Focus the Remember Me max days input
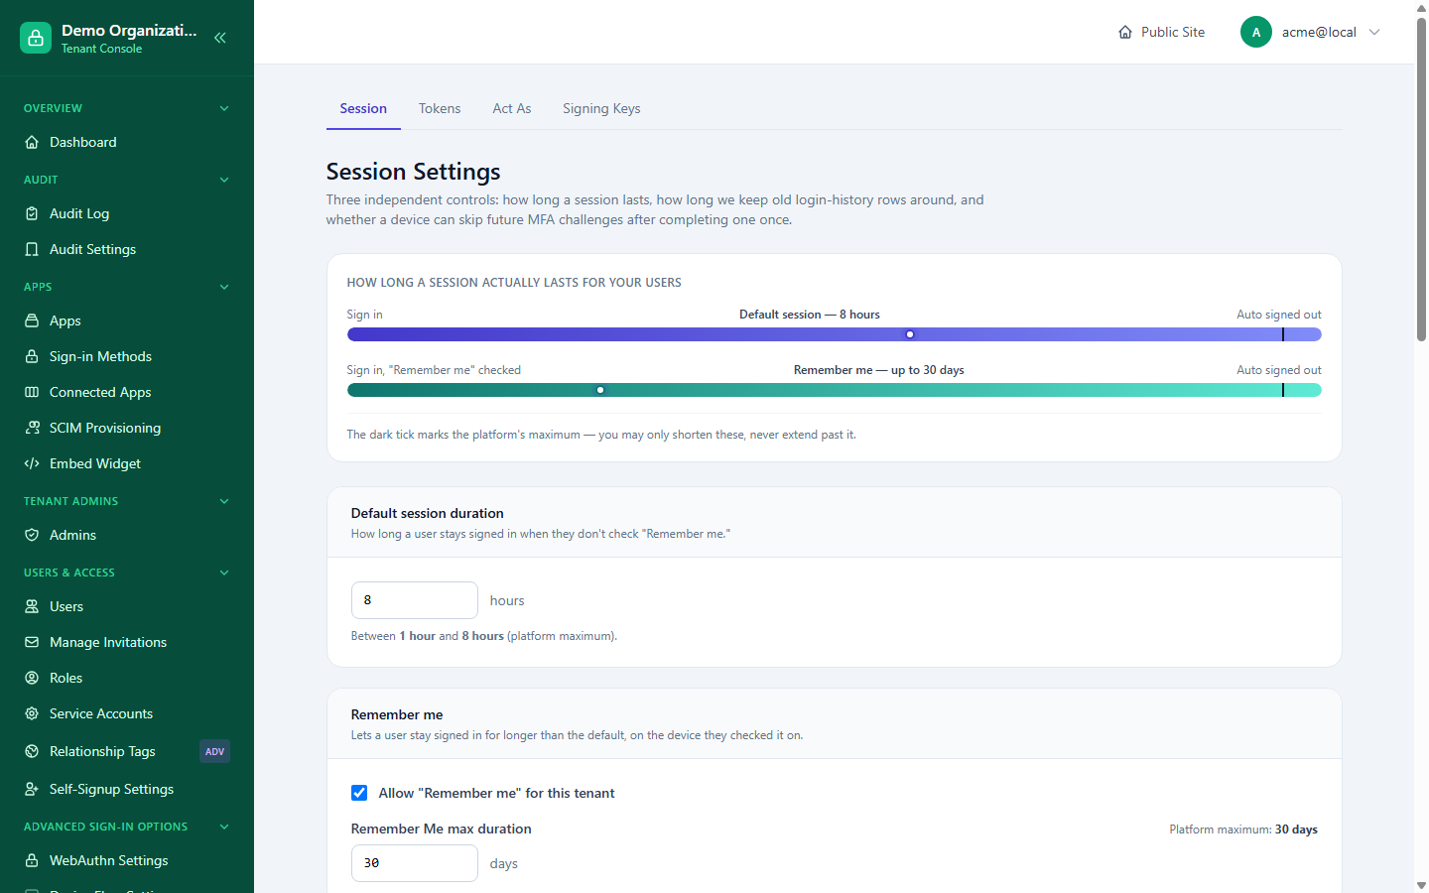This screenshot has height=893, width=1429. (x=415, y=863)
